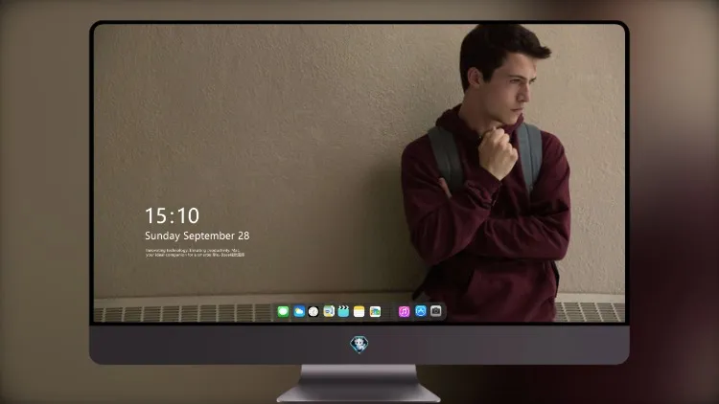
Task: Open the Clock app in the dock
Action: (313, 311)
